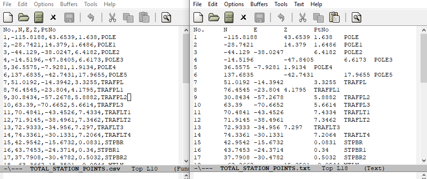
Task: Click Undo arrow icon in left window
Action: coord(91,17)
